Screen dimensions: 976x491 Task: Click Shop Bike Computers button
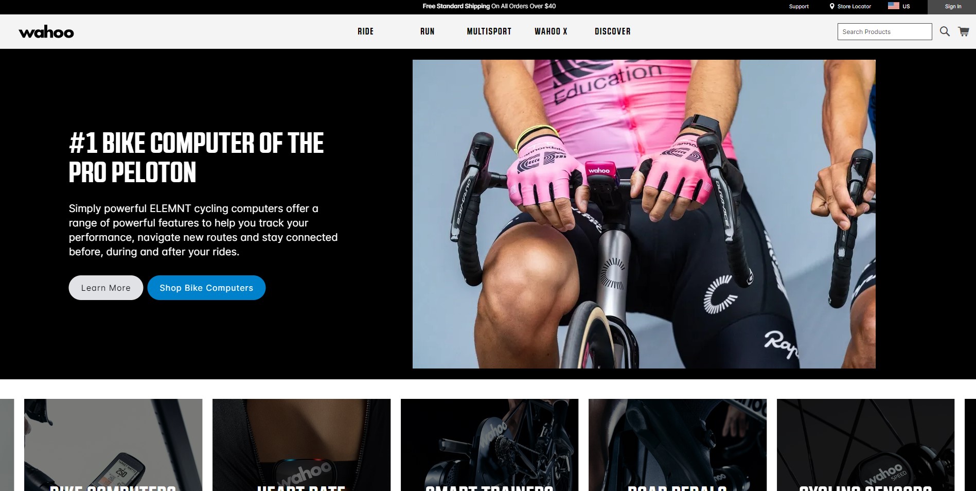pyautogui.click(x=206, y=288)
